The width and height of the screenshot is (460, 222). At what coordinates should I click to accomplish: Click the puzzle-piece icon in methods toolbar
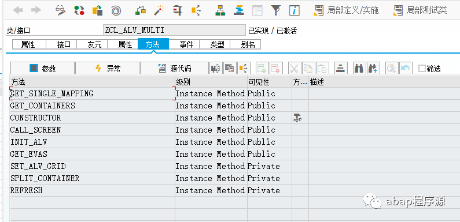(x=216, y=69)
